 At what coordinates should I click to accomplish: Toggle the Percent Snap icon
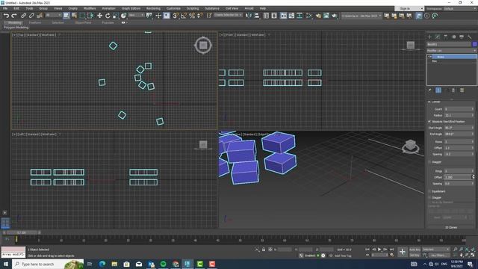192,16
